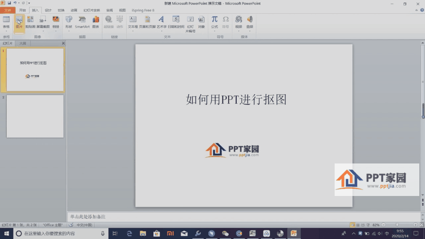425x239 pixels.
Task: Select blank slide 2 thumbnail
Action: point(35,116)
